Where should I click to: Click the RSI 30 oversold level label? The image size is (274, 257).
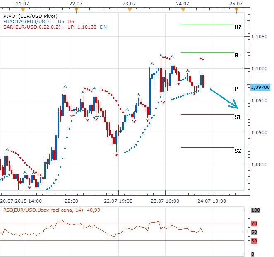click(x=255, y=240)
